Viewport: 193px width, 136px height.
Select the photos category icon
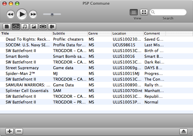(x=34, y=26)
